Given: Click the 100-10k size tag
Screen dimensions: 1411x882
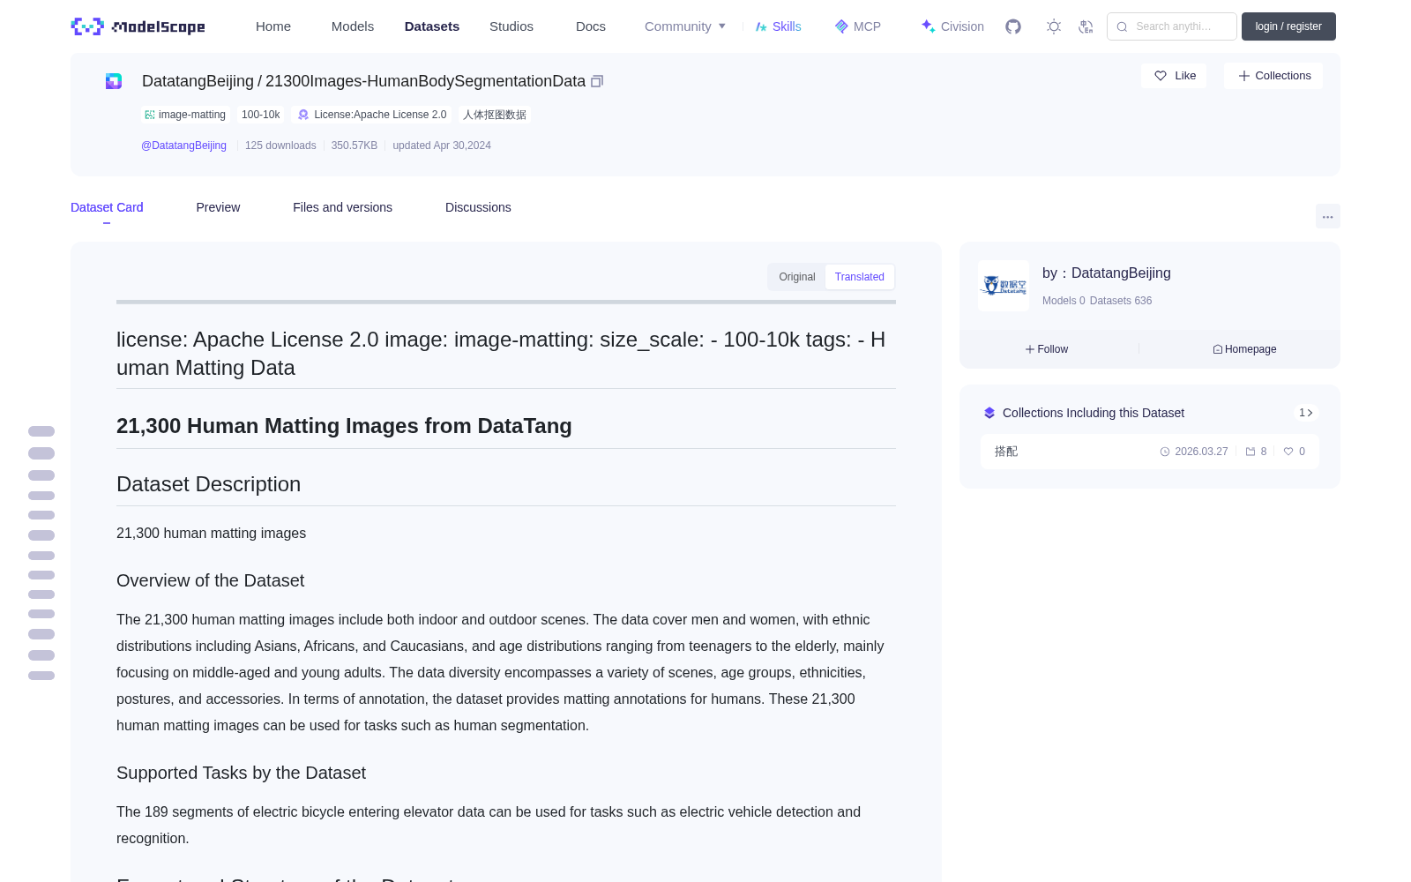Looking at the screenshot, I should click(x=261, y=115).
